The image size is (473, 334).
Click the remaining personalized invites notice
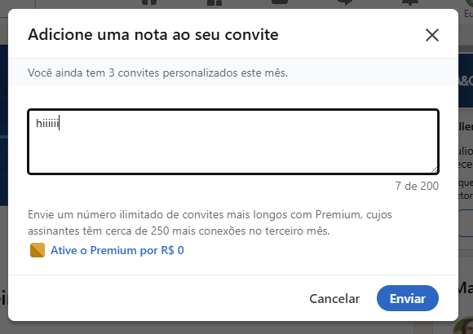coord(157,73)
